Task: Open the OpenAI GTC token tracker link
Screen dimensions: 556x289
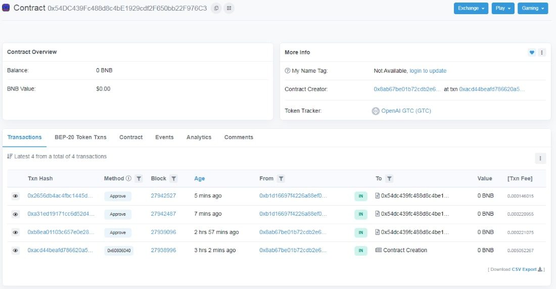Action: [406, 111]
